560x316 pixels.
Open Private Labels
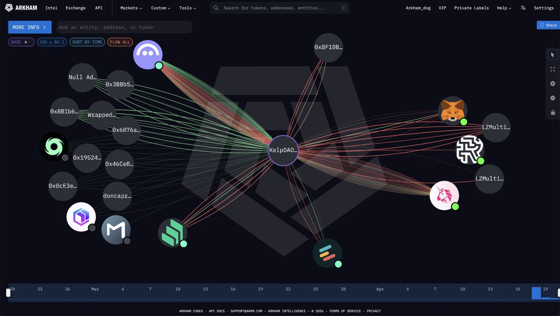[x=471, y=8]
